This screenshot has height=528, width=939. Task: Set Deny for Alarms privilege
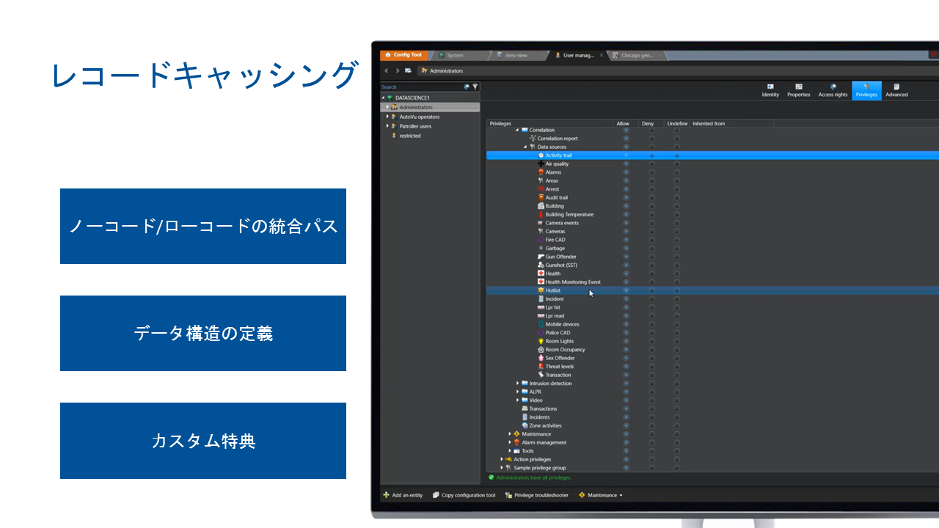tap(651, 172)
